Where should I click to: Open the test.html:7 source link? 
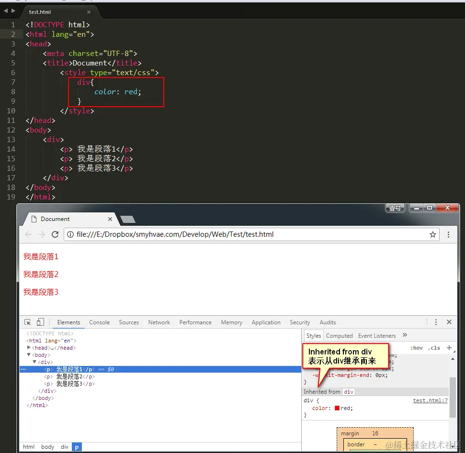click(x=430, y=400)
